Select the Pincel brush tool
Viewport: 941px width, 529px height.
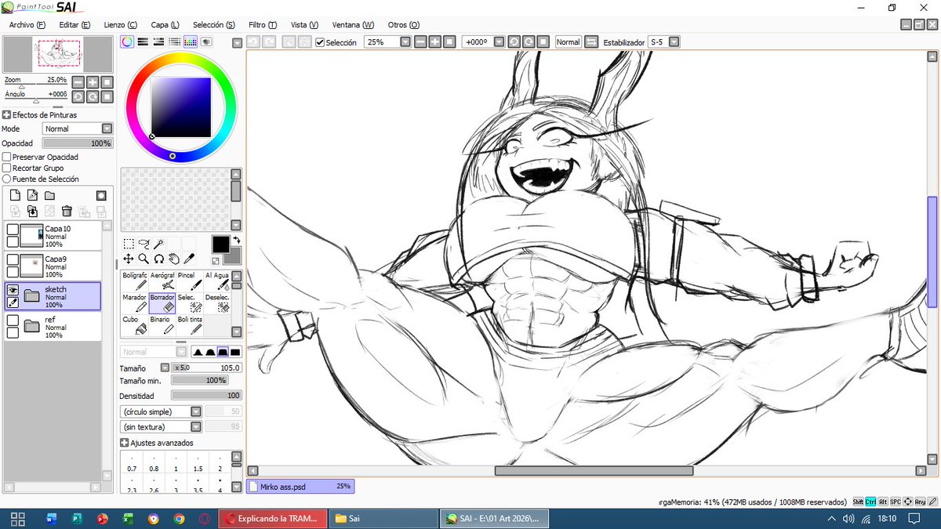(x=188, y=281)
